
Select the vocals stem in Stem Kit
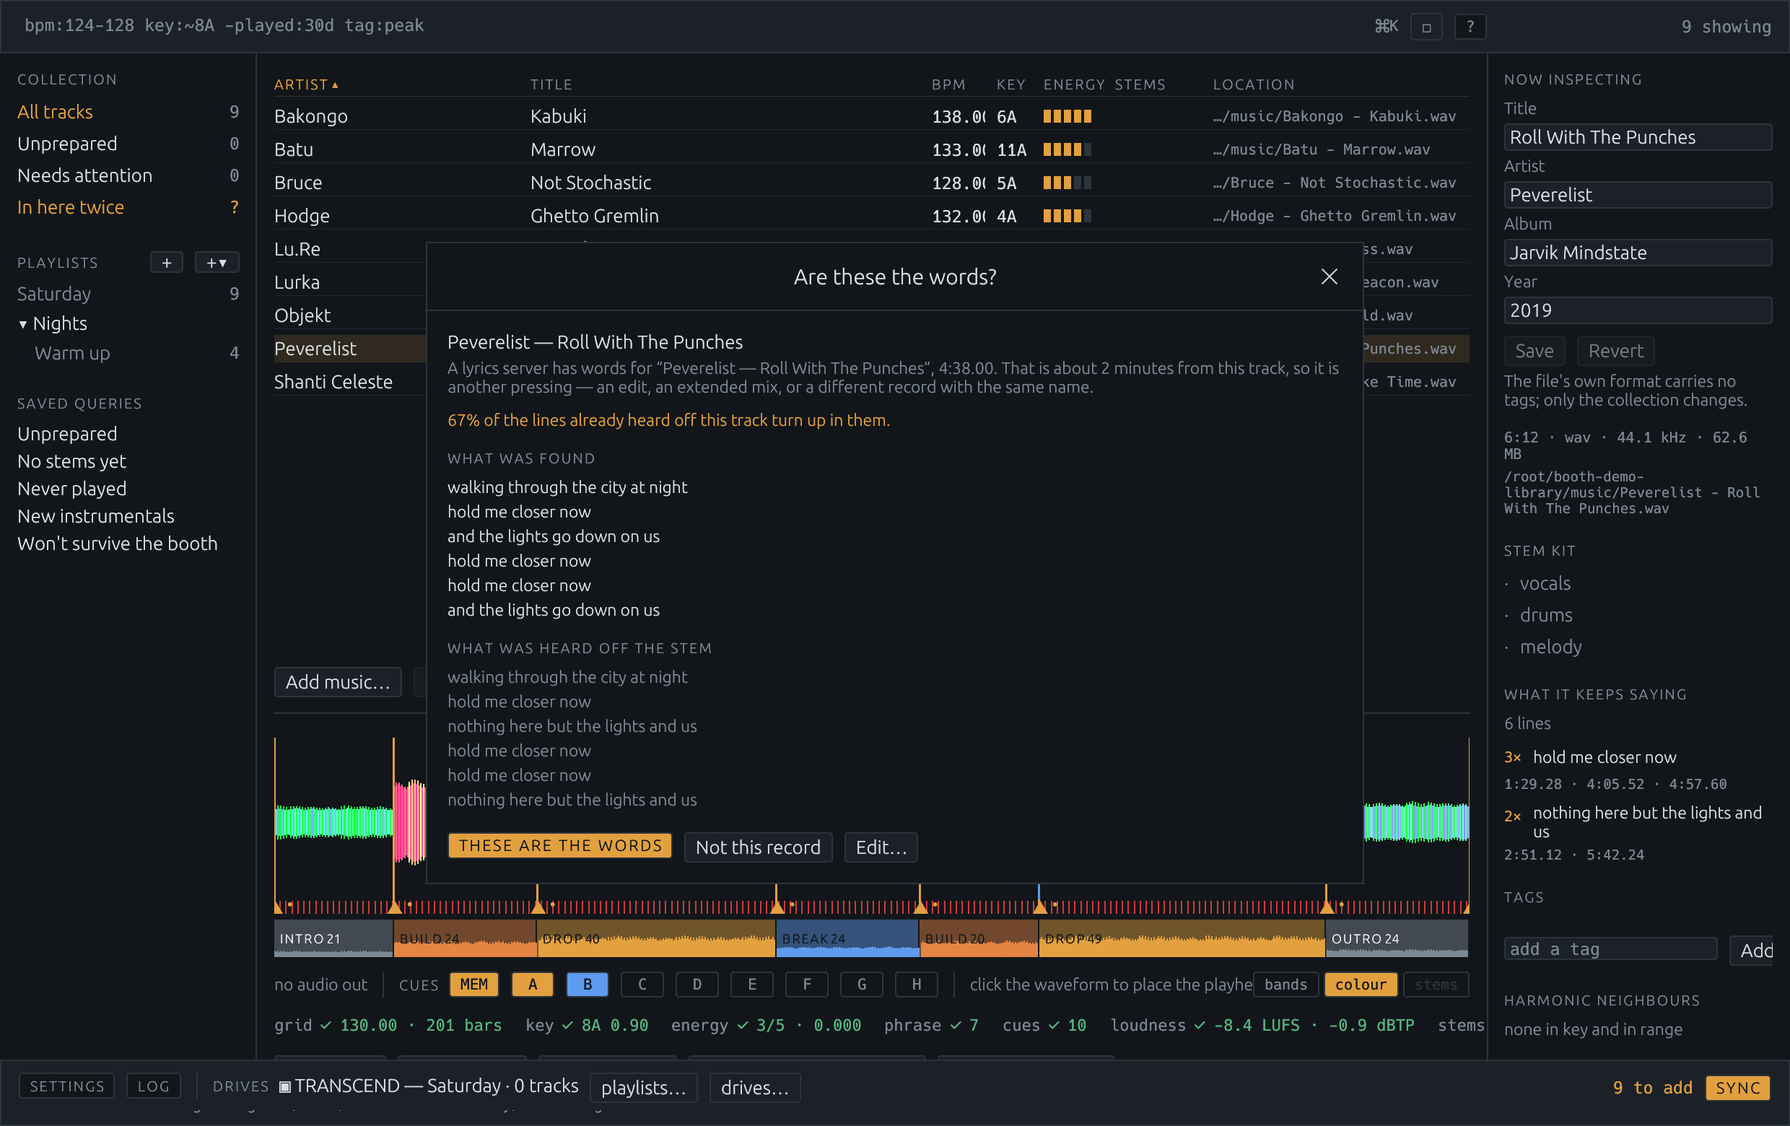[1545, 583]
